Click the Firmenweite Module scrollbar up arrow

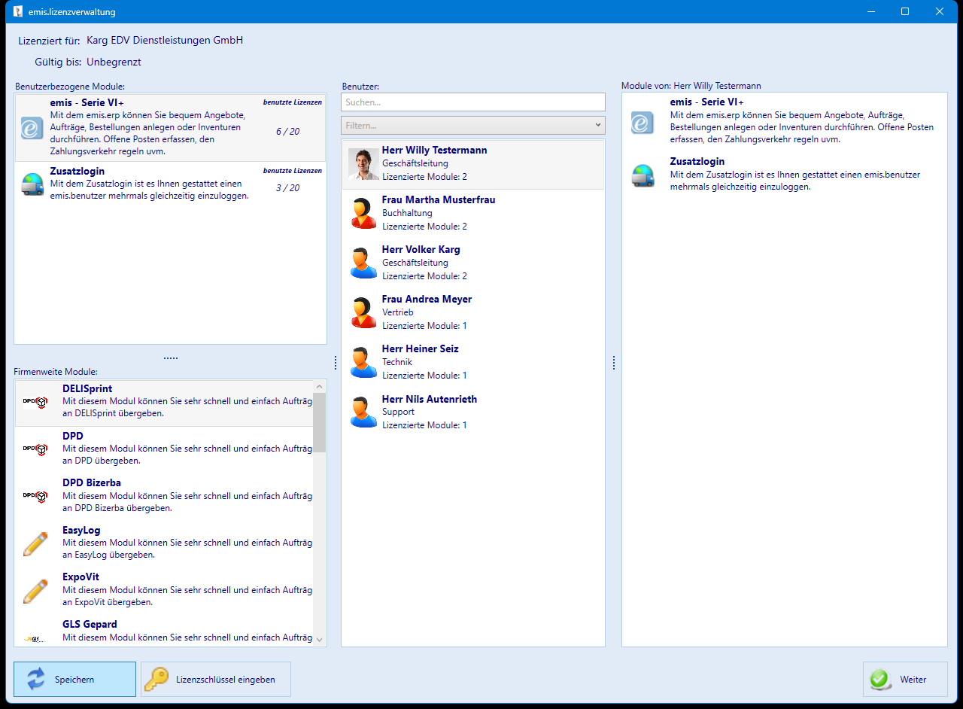point(320,386)
